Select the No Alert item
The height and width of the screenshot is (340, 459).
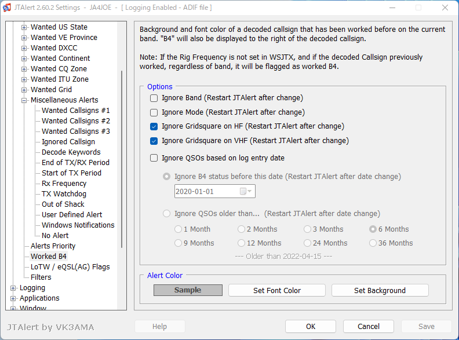click(x=55, y=236)
